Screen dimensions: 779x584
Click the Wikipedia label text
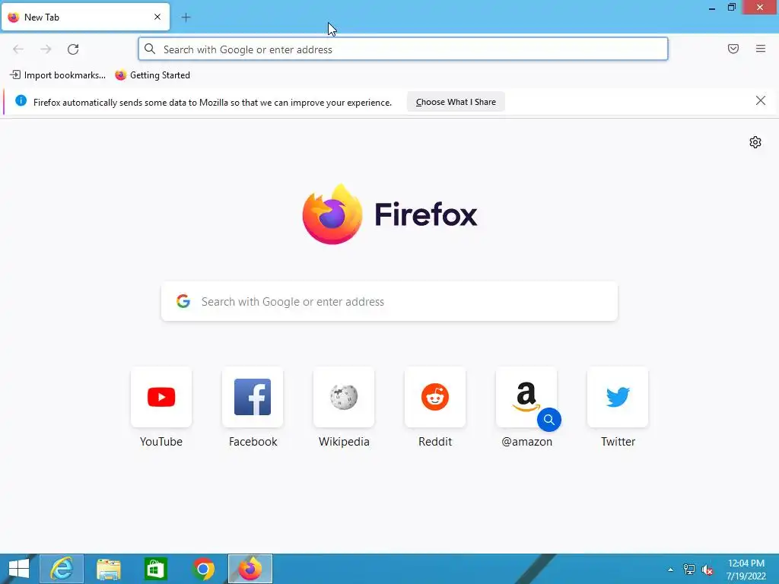pyautogui.click(x=344, y=442)
